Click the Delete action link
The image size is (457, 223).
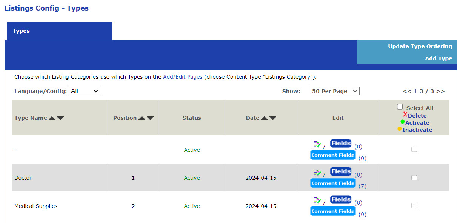417,116
